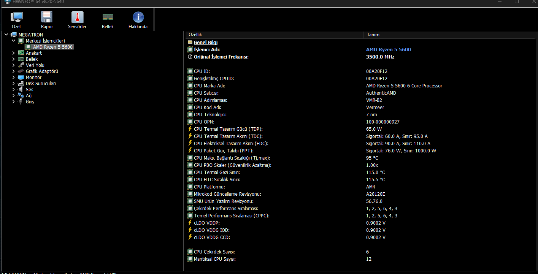Expand the Ses node
Screen dimensions: 538x274
click(x=13, y=89)
